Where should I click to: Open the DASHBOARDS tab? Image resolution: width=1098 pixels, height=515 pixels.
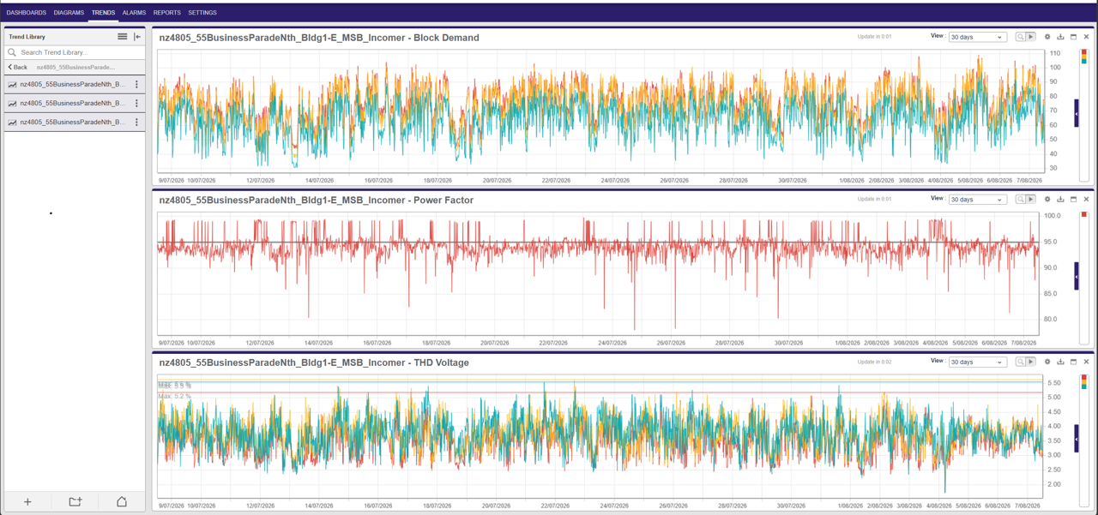pyautogui.click(x=27, y=13)
